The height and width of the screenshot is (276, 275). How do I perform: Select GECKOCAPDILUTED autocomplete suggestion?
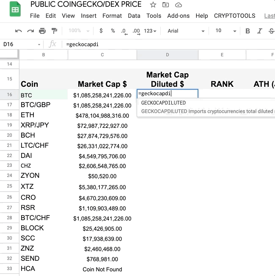point(163,103)
